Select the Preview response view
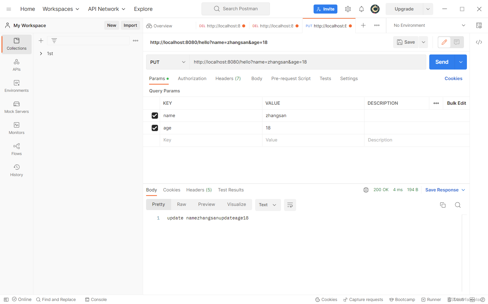The height and width of the screenshot is (304, 488). point(207,204)
